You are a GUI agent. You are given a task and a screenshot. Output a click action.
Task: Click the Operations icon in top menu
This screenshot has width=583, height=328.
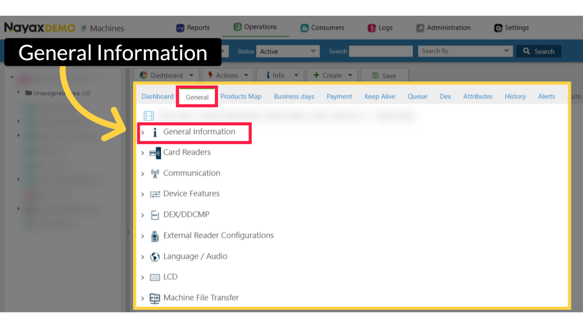[237, 27]
